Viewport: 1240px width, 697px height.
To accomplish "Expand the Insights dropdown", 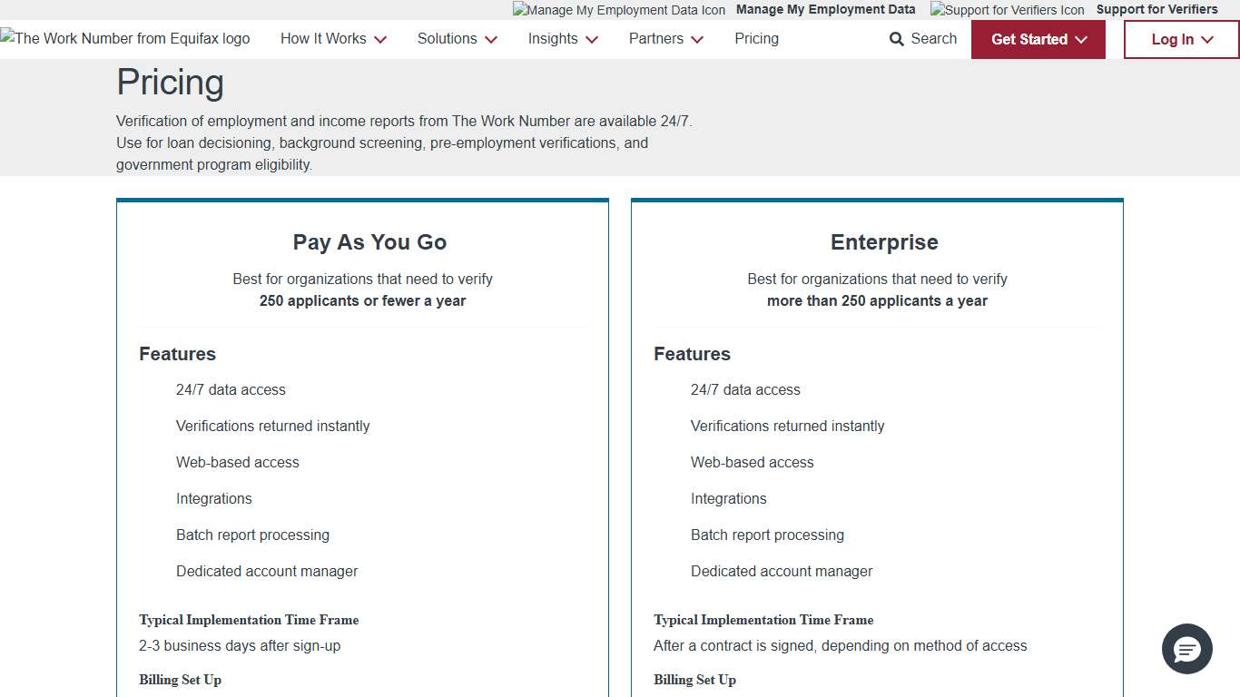I will pos(562,39).
